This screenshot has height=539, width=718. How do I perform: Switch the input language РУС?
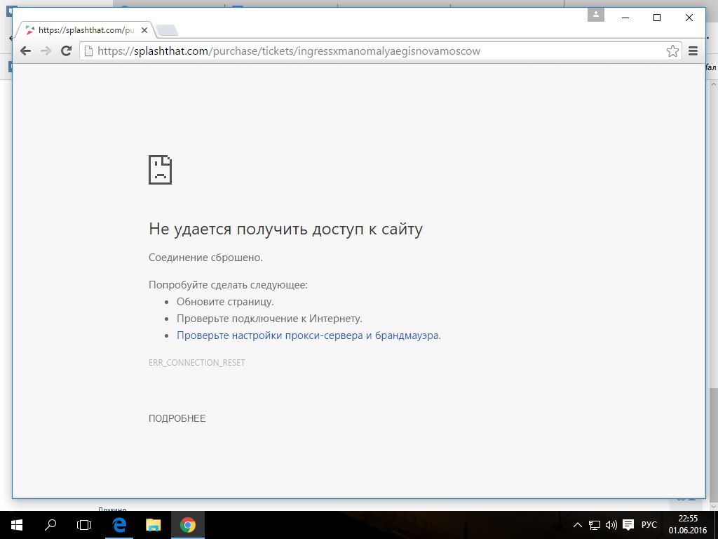coord(649,525)
